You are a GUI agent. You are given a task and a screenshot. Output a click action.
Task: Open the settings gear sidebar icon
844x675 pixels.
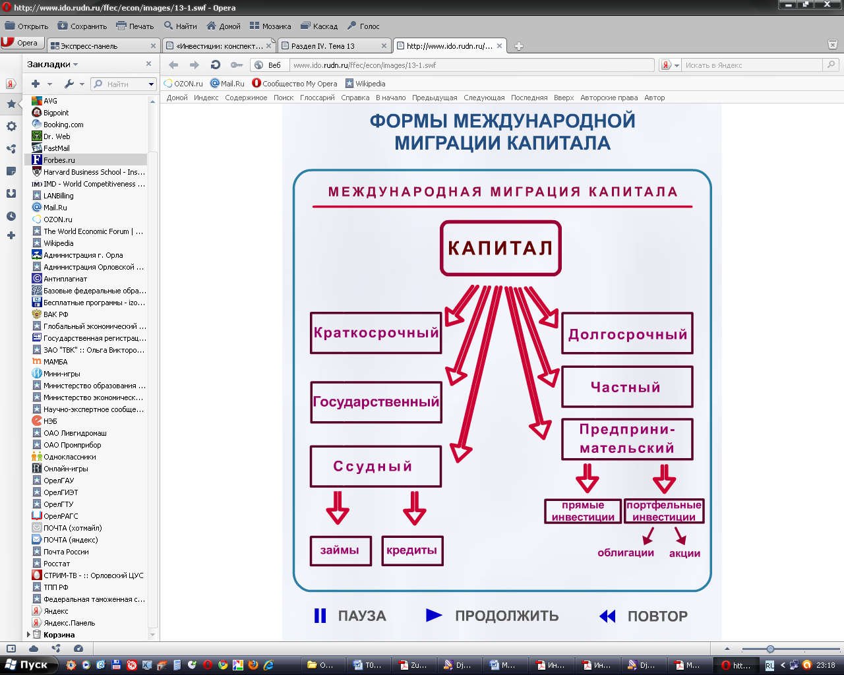[11, 127]
